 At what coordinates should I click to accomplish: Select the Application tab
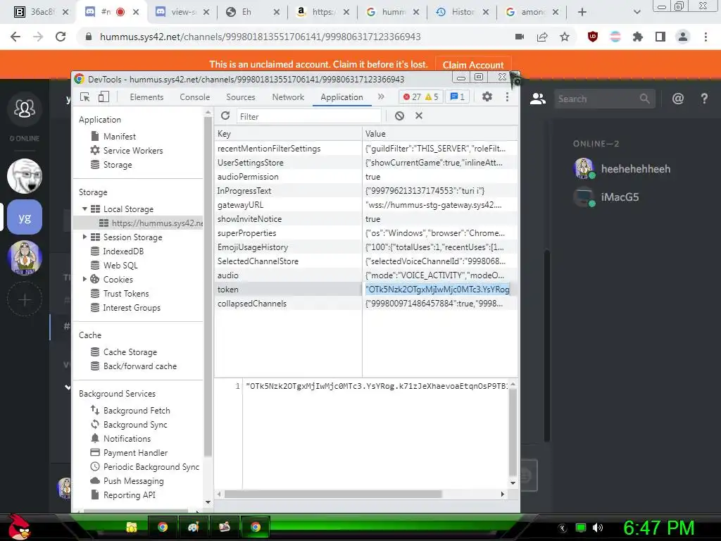coord(341,97)
